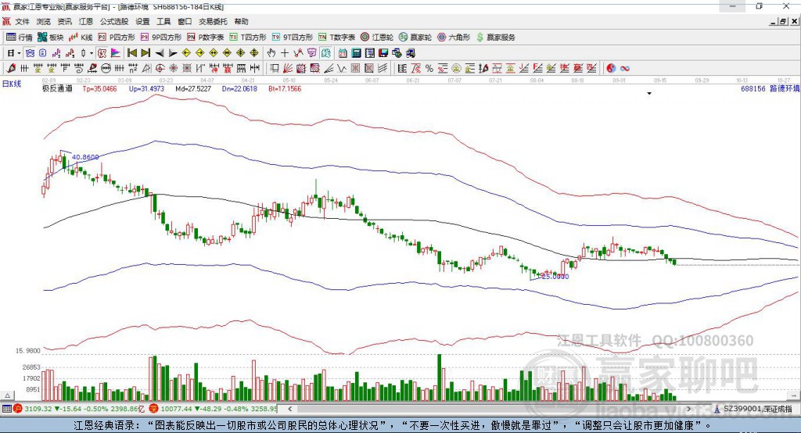Open the T数字表 tool
This screenshot has width=801, height=433.
pos(336,38)
